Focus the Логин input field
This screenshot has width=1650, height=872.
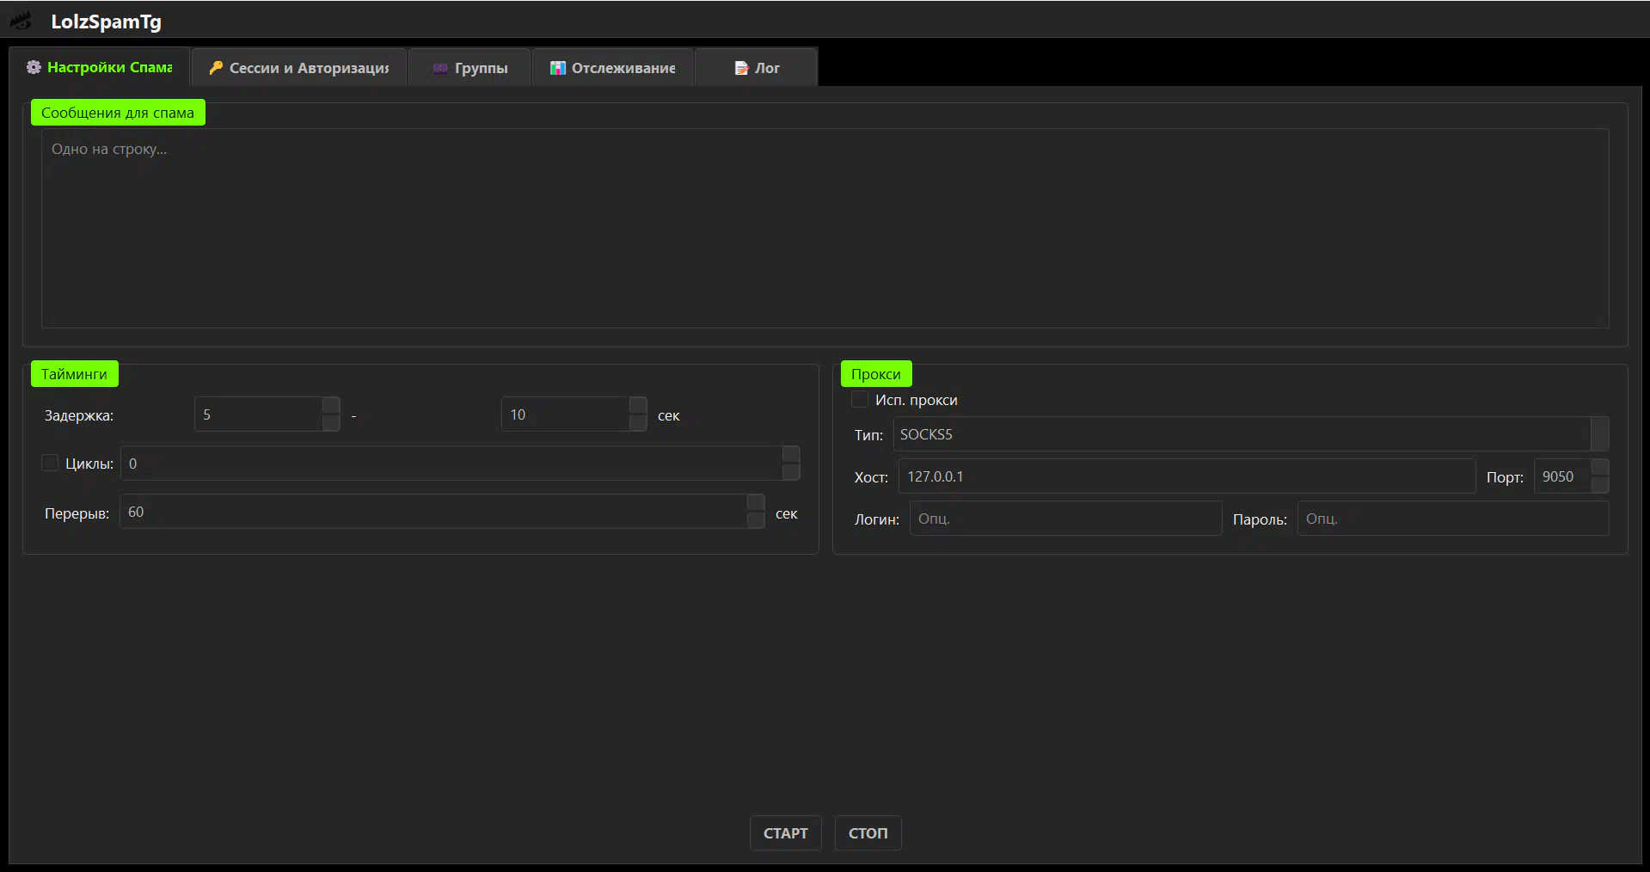pyautogui.click(x=1065, y=519)
